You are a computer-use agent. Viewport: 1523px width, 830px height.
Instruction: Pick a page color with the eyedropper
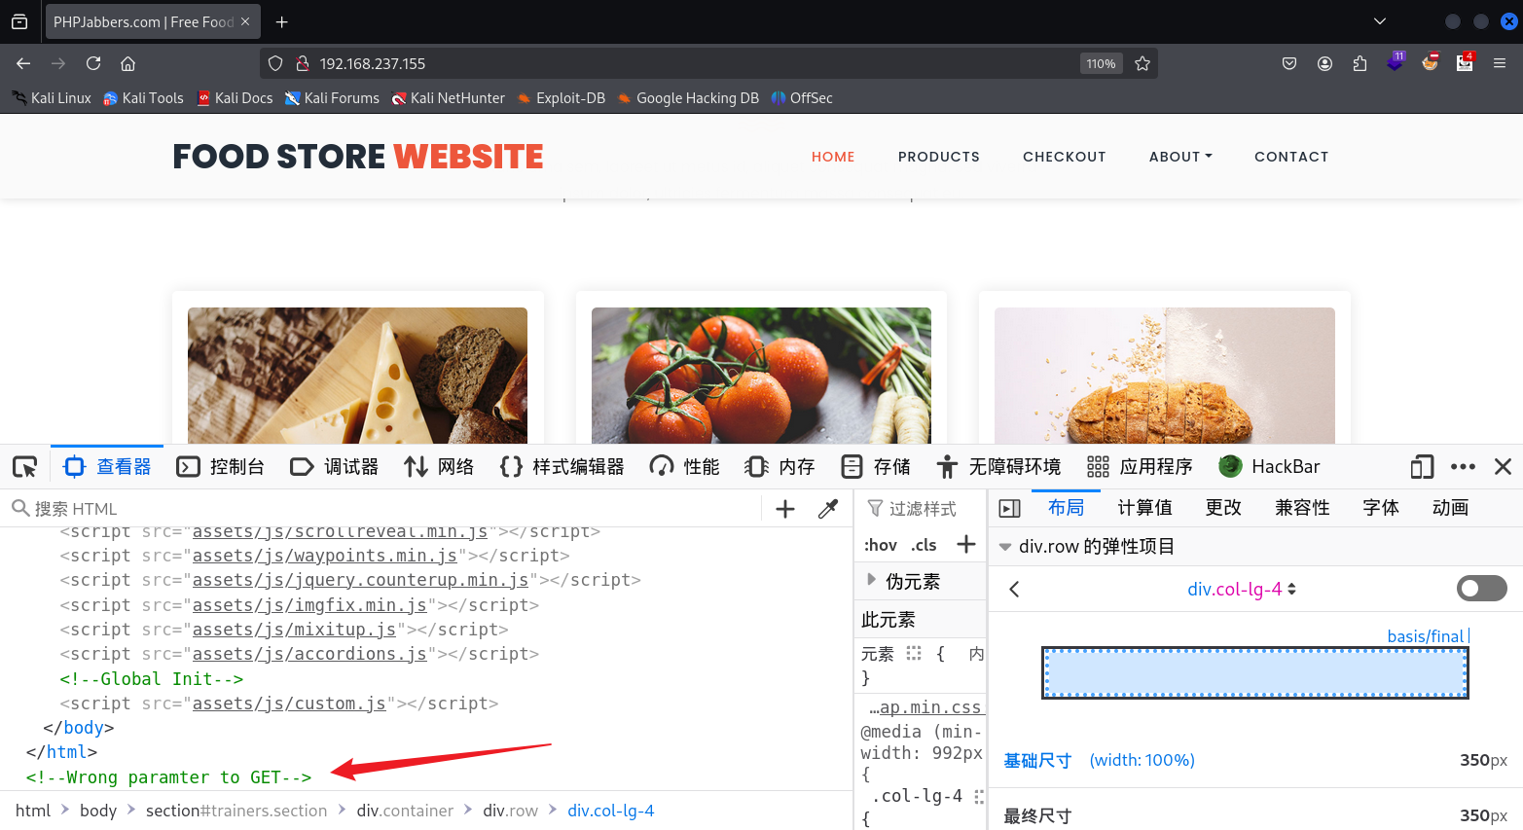(x=828, y=509)
